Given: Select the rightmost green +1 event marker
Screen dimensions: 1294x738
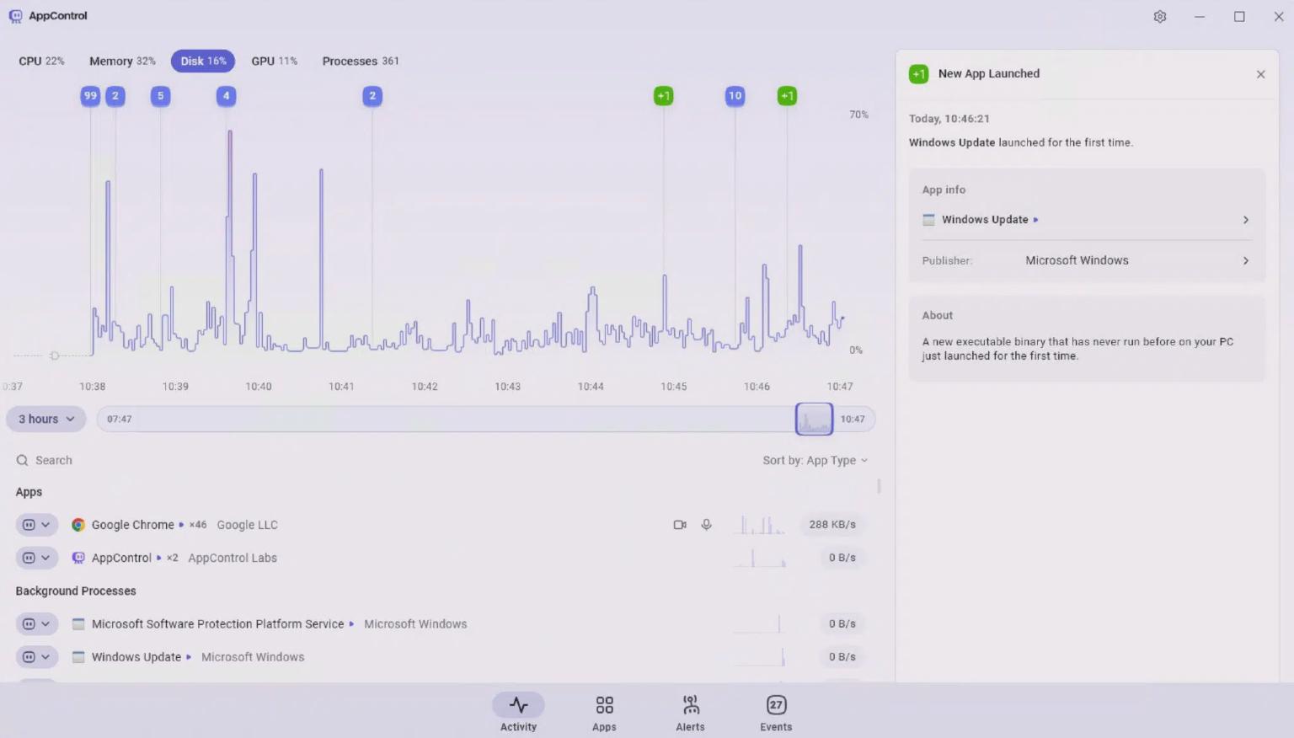Looking at the screenshot, I should point(787,96).
